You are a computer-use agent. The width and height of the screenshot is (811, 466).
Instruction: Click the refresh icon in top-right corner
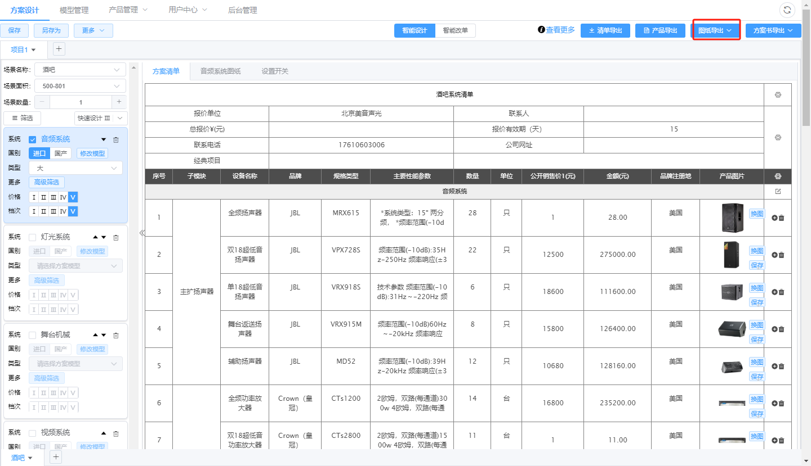click(x=787, y=10)
